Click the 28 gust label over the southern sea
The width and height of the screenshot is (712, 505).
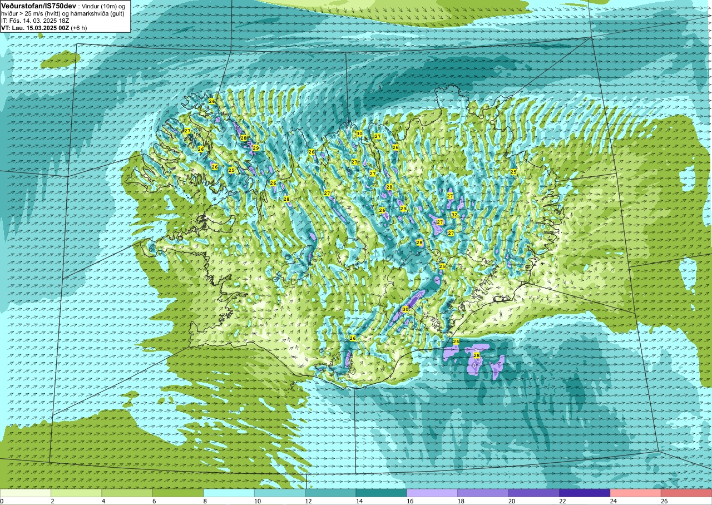pyautogui.click(x=476, y=355)
